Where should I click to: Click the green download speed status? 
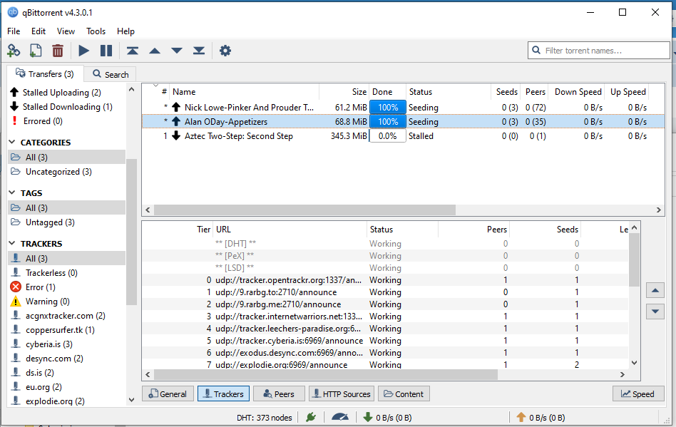tap(388, 418)
